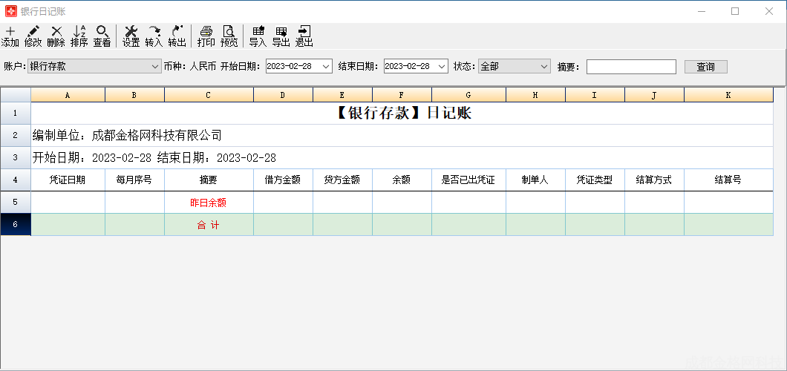
Task: Click the 开始日期：2023-02-28 结束日期 row cell
Action: pos(402,157)
